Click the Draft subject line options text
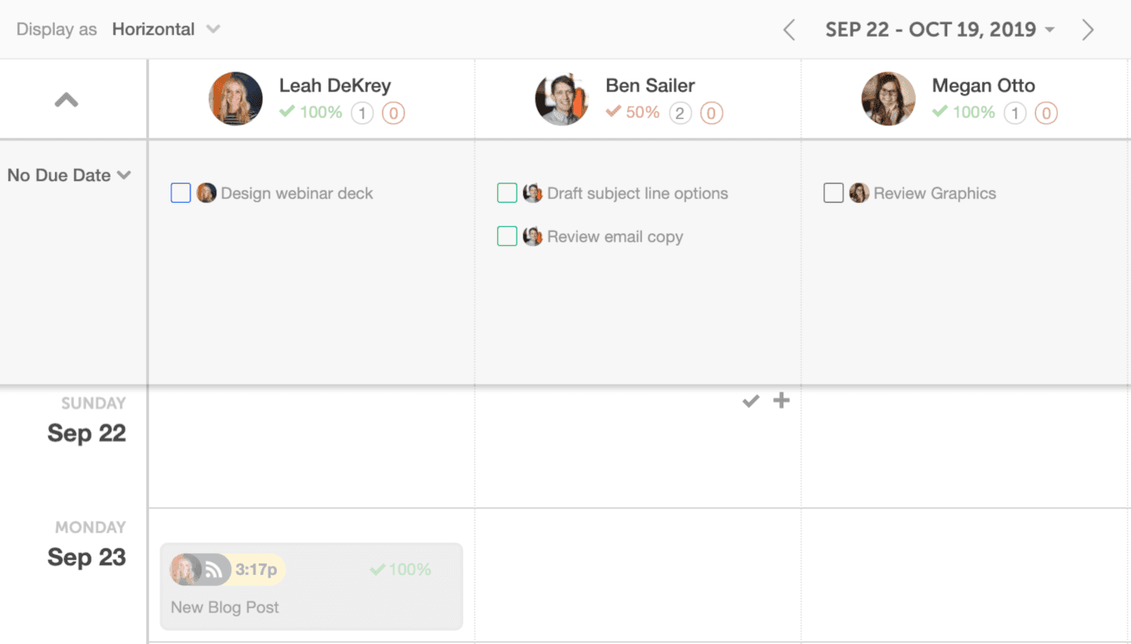 tap(638, 194)
